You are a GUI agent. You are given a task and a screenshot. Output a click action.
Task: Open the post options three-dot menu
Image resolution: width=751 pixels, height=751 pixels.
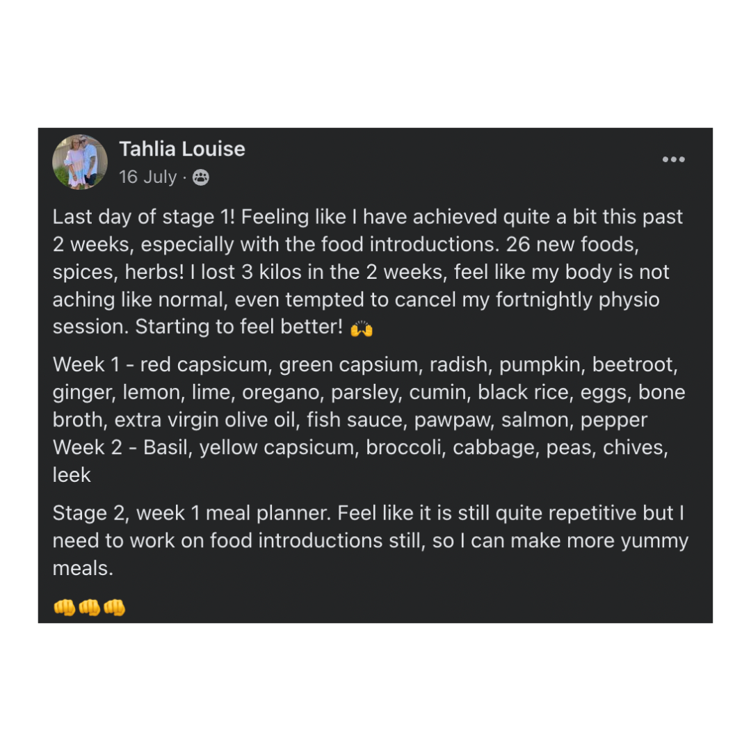click(673, 160)
